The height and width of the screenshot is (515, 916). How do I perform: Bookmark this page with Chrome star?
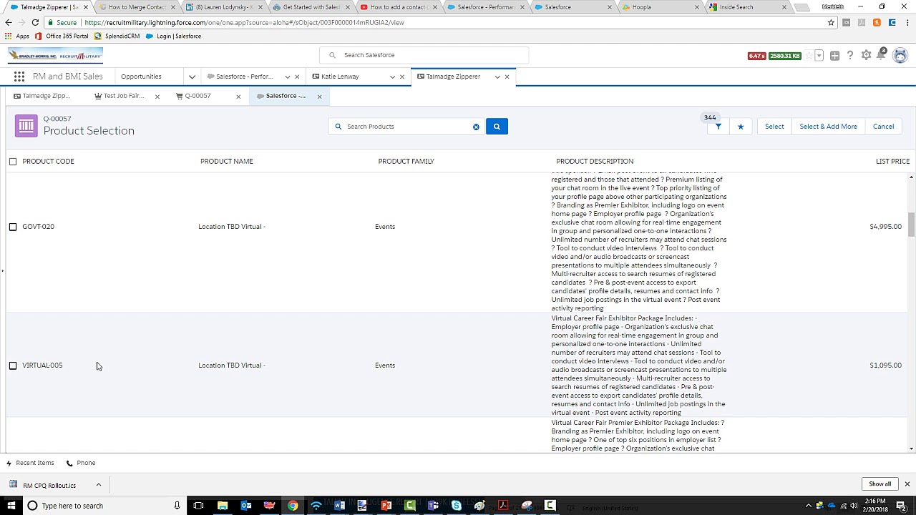831,22
